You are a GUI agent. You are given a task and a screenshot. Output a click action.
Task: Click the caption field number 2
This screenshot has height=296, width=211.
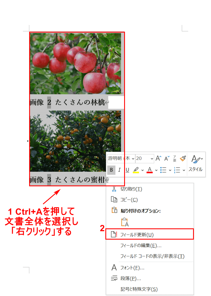(x=49, y=102)
